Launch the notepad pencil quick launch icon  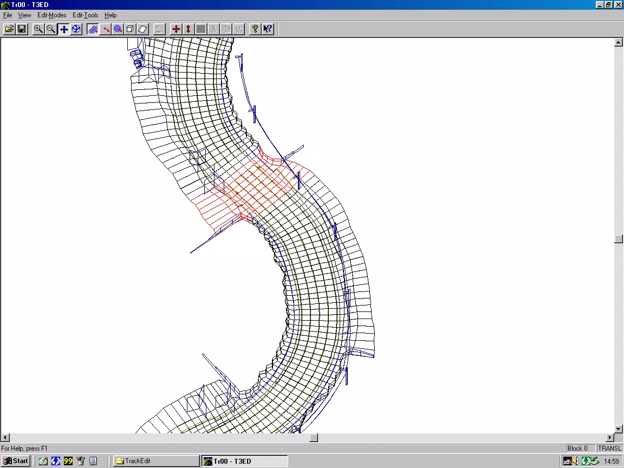click(43, 461)
